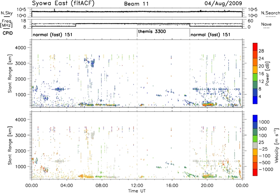Click the dashed 18:00 marker line in velocity panel
Image resolution: width=280 pixels, height=193 pixels.
[190, 145]
